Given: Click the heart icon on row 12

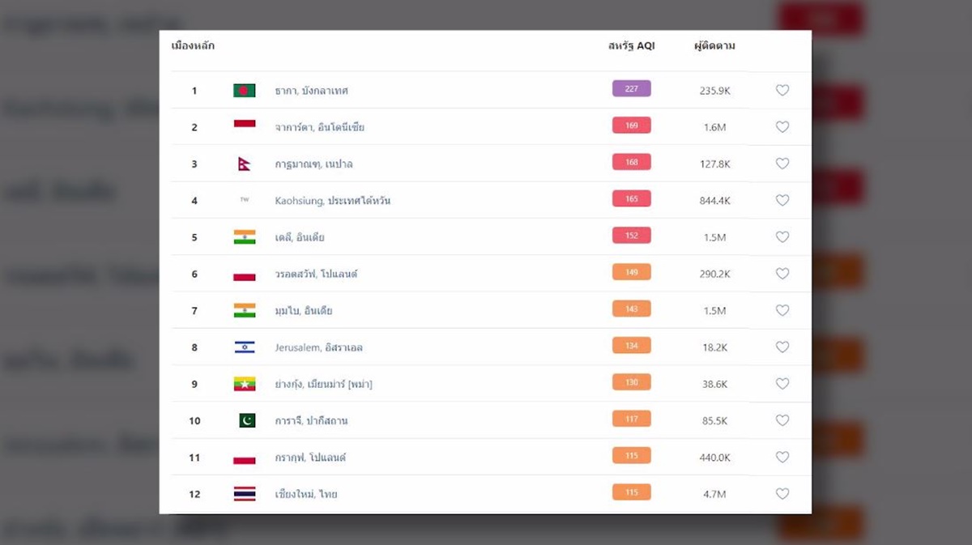Looking at the screenshot, I should click(782, 494).
